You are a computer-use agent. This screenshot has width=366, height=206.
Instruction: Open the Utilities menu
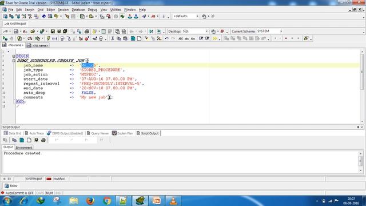point(116,10)
